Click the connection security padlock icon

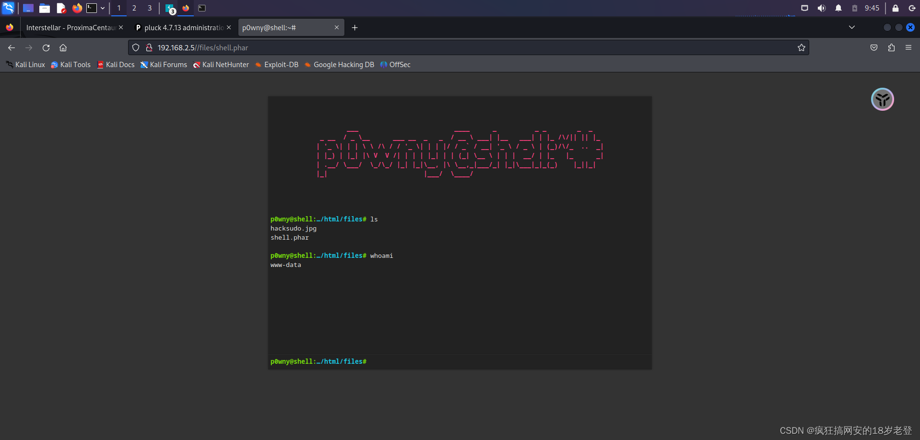149,47
